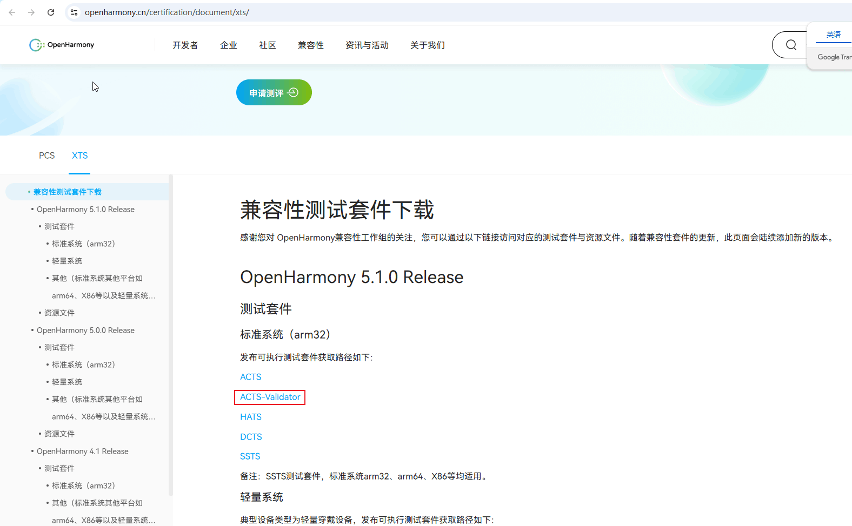
Task: Select 标准系统（arm32）under 4.1 Release
Action: (83, 485)
